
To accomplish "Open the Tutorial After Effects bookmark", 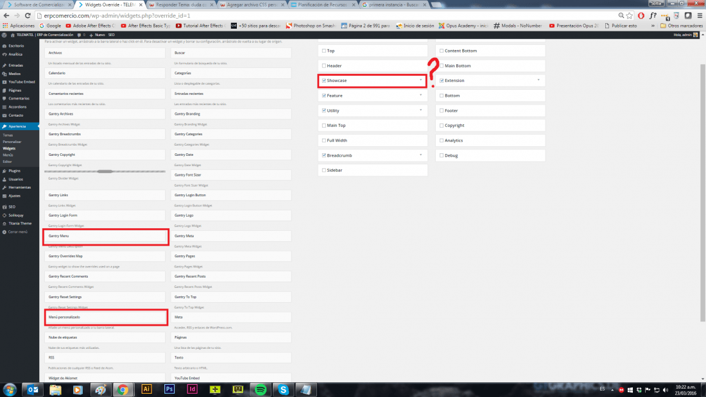I will pos(202,26).
